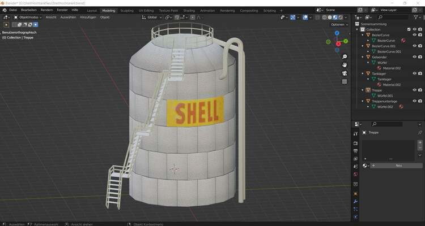Image resolution: width=425 pixels, height=226 pixels.
Task: Switch to the Layout workspace tab
Action: pyautogui.click(x=92, y=11)
